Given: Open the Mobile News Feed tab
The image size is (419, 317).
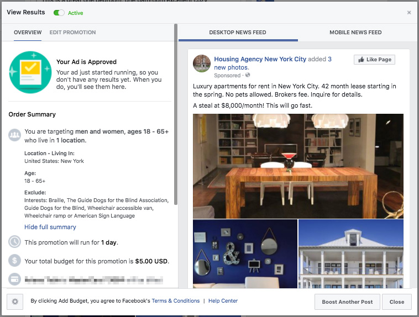Looking at the screenshot, I should [x=355, y=33].
